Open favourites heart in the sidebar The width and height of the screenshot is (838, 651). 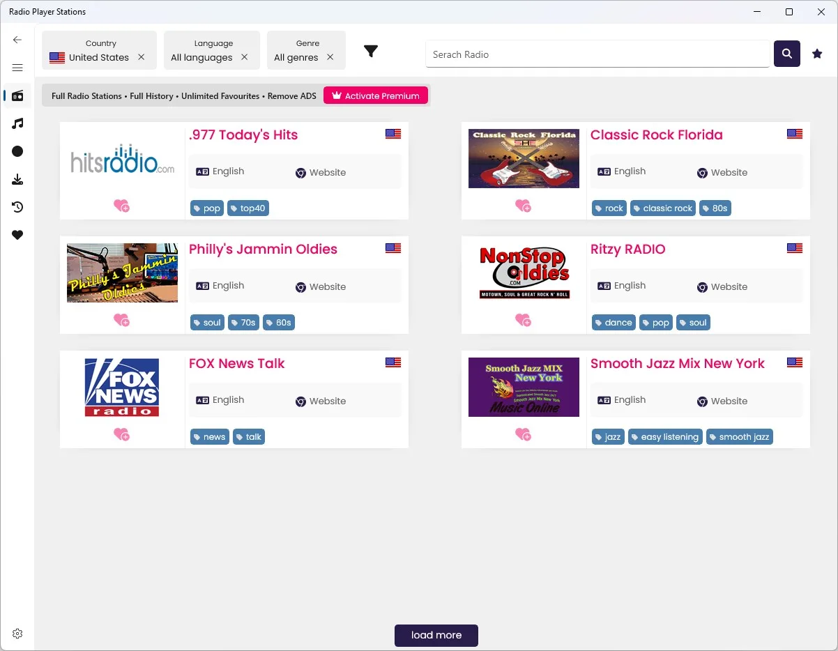click(17, 235)
